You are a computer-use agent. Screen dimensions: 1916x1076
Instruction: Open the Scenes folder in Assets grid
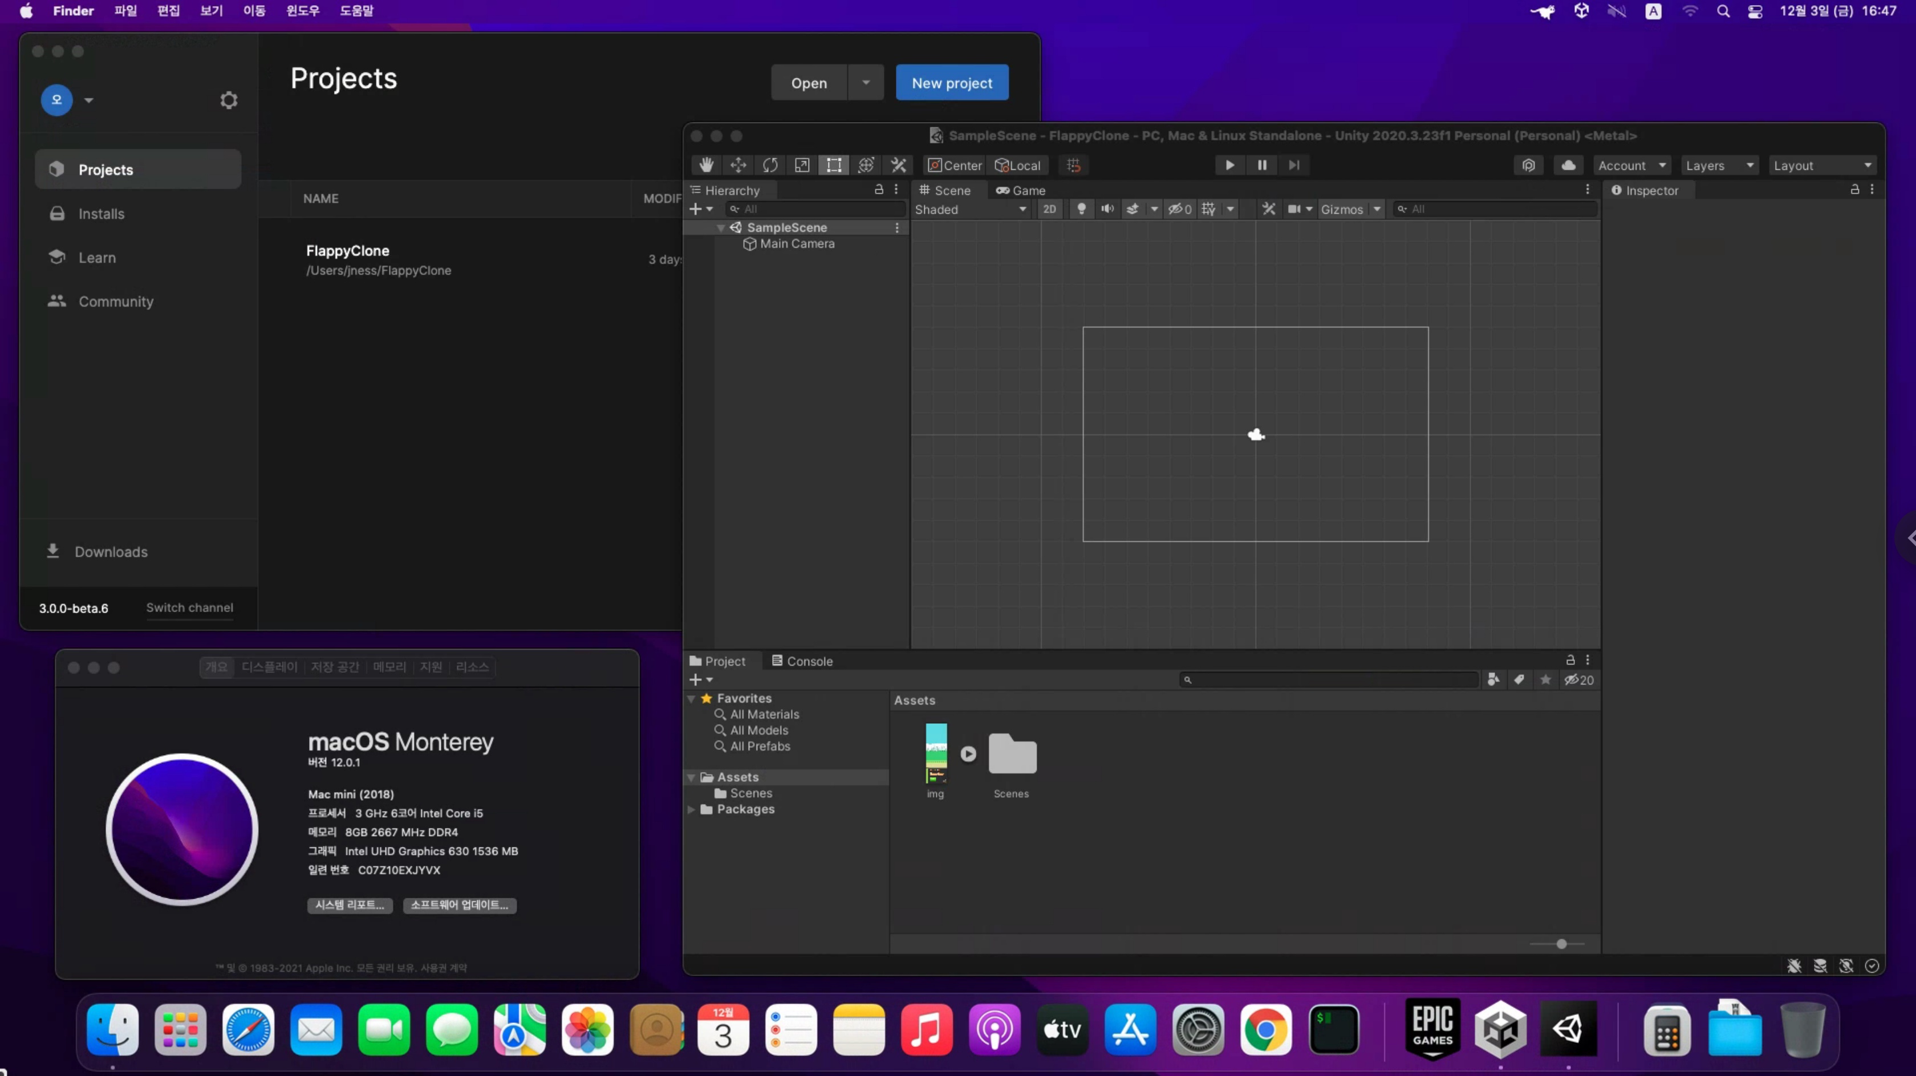(x=1012, y=754)
